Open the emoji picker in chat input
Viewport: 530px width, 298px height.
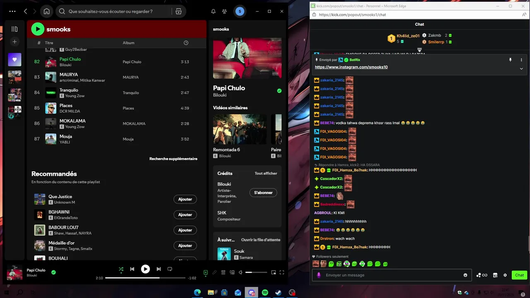click(x=465, y=275)
